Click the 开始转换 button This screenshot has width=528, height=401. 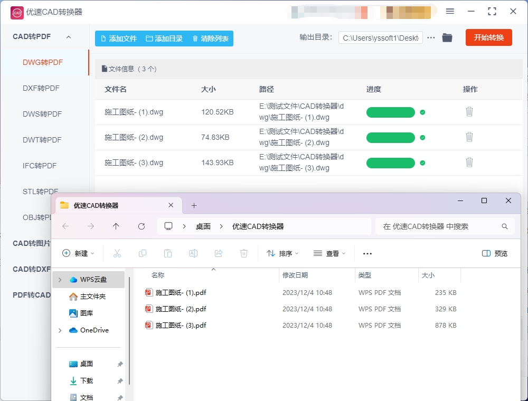click(488, 37)
